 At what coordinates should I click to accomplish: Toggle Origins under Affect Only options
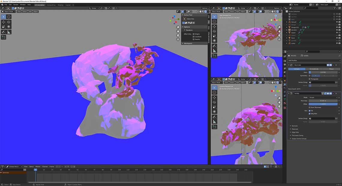pos(193,34)
